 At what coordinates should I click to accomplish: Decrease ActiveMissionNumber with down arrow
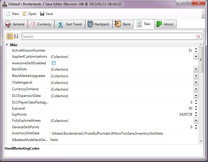[196, 52]
